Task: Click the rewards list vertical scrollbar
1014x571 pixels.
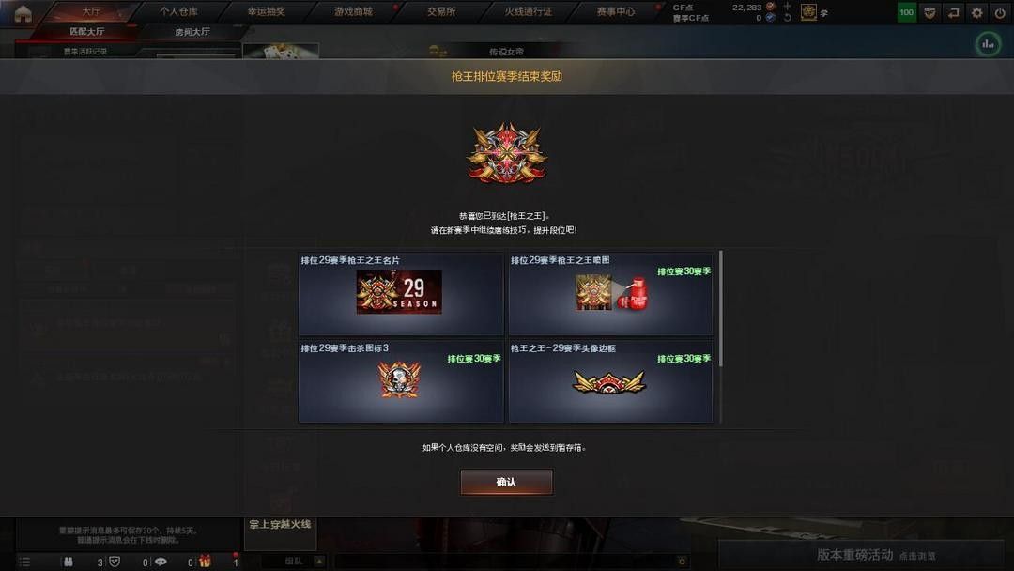Action: (x=720, y=310)
